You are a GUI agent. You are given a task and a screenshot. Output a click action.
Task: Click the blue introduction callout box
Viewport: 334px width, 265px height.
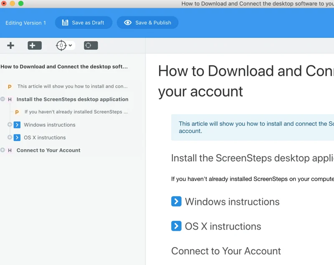pos(253,127)
